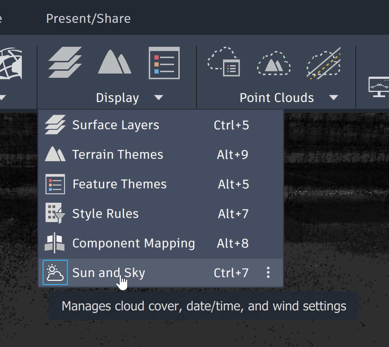Viewport: 389px width, 347px height.
Task: Open Sun and Sky more options dots
Action: 268,273
